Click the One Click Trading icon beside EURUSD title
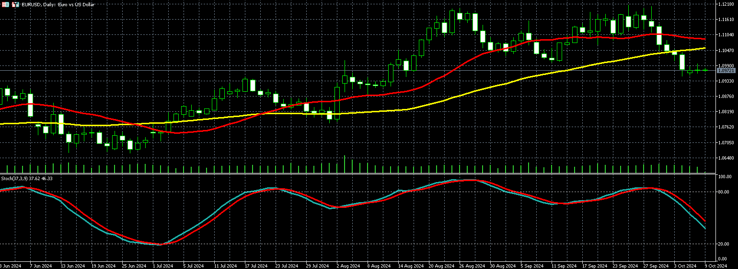 [16, 4]
